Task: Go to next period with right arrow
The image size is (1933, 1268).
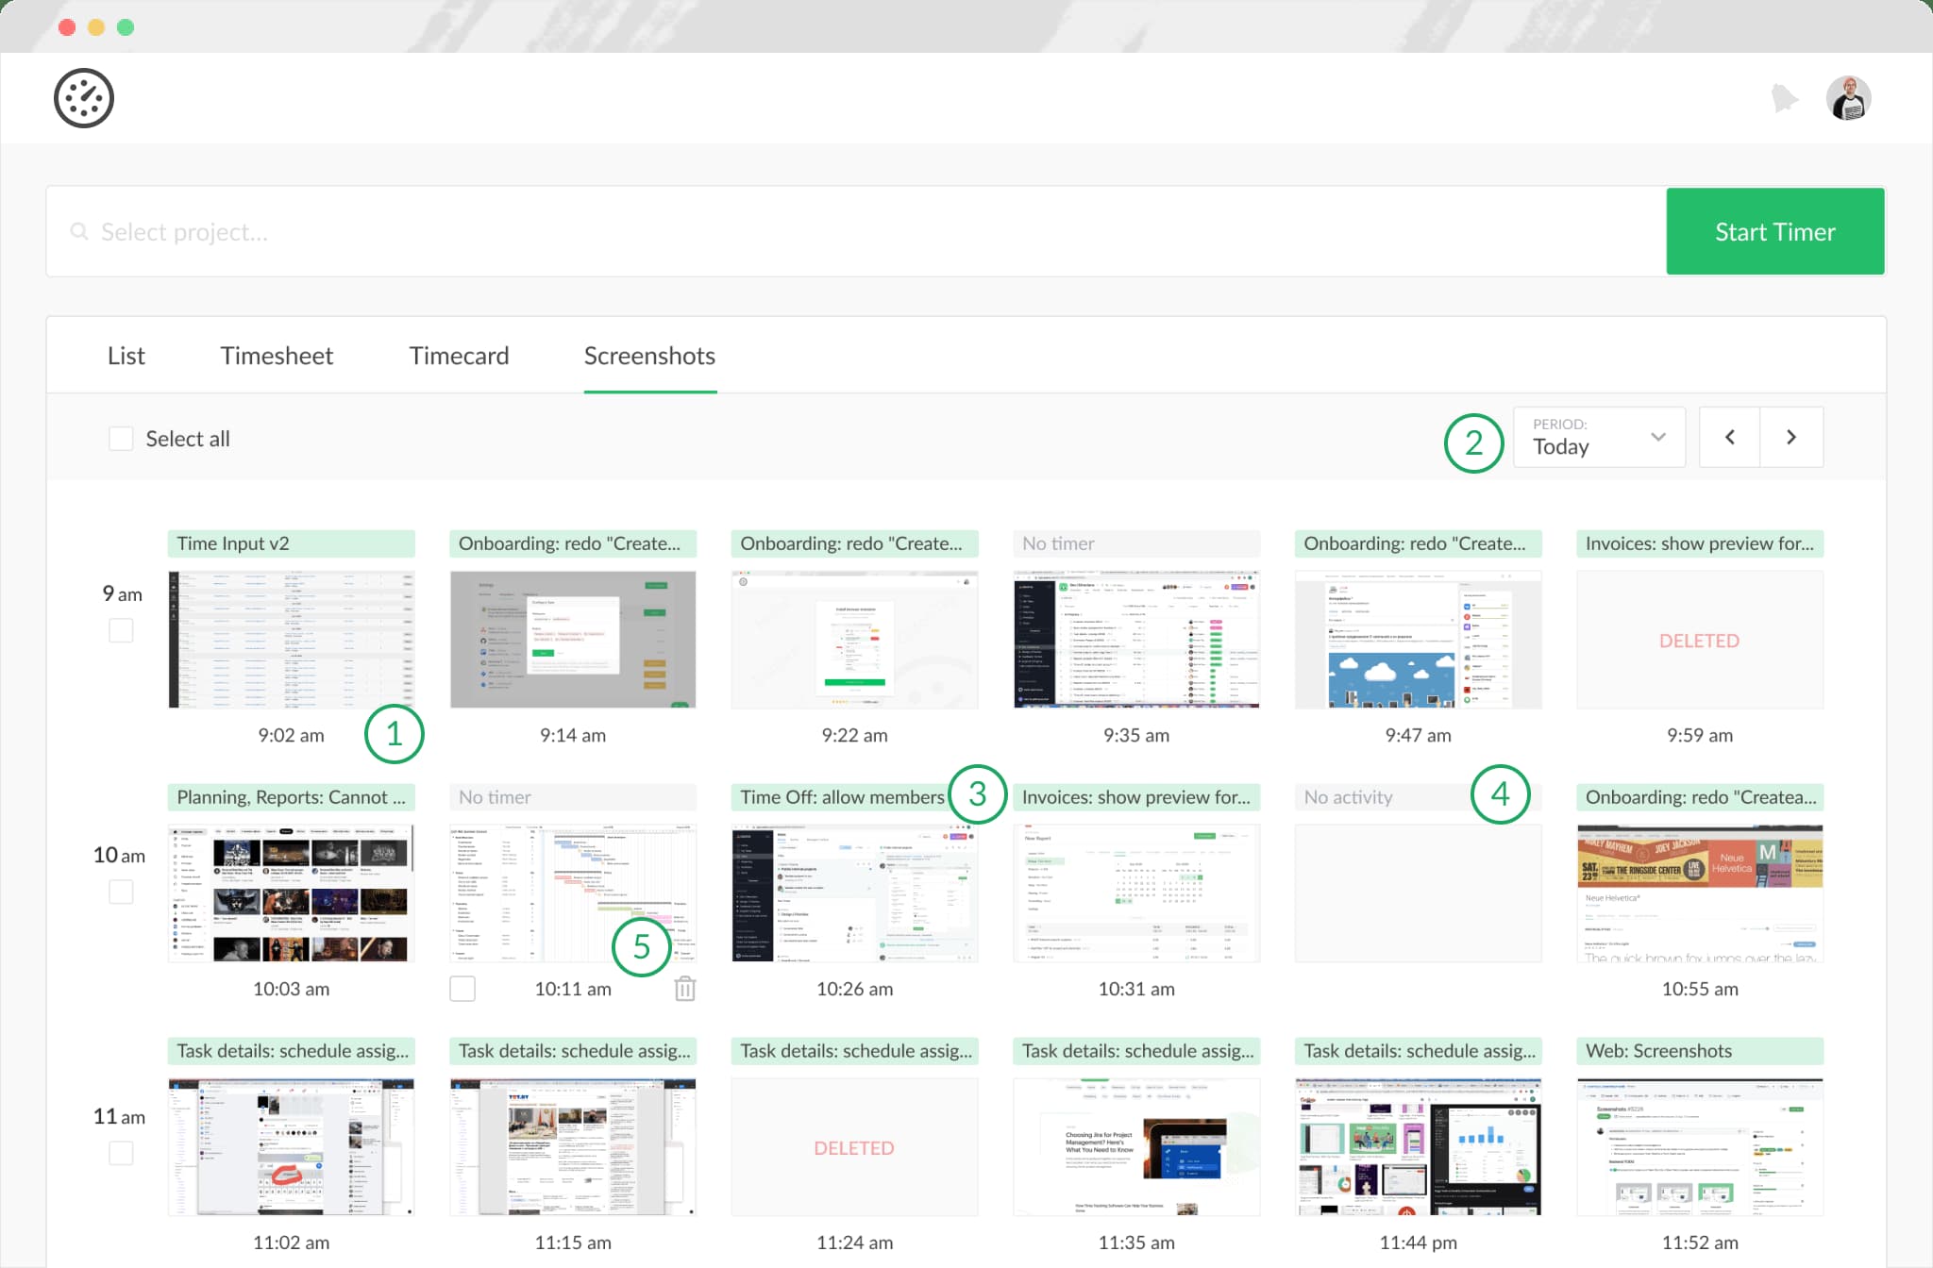Action: pos(1792,437)
